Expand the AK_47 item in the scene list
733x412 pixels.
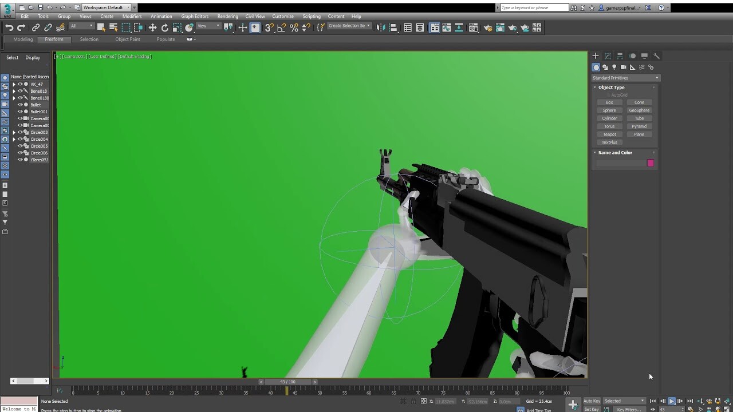coord(14,84)
